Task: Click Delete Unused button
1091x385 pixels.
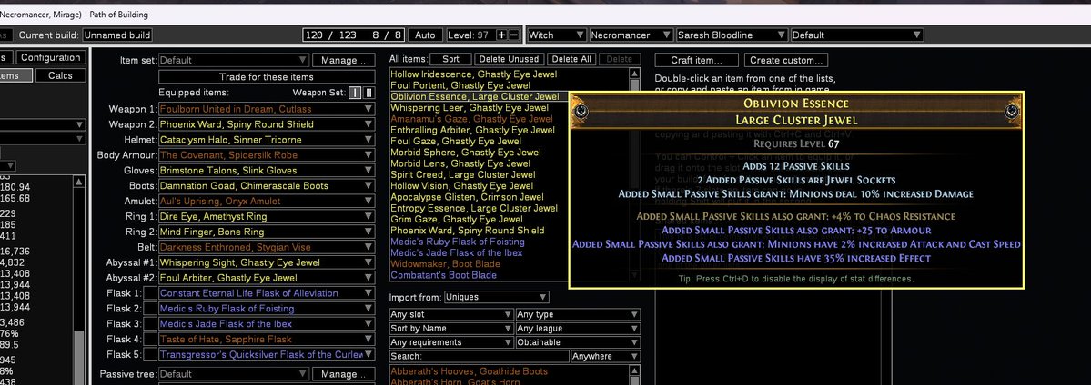Action: pyautogui.click(x=510, y=59)
